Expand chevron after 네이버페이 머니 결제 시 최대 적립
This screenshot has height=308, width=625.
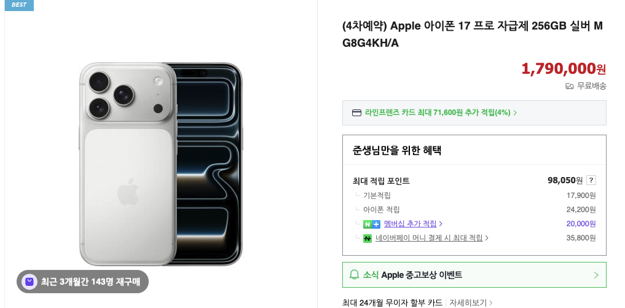tap(487, 238)
